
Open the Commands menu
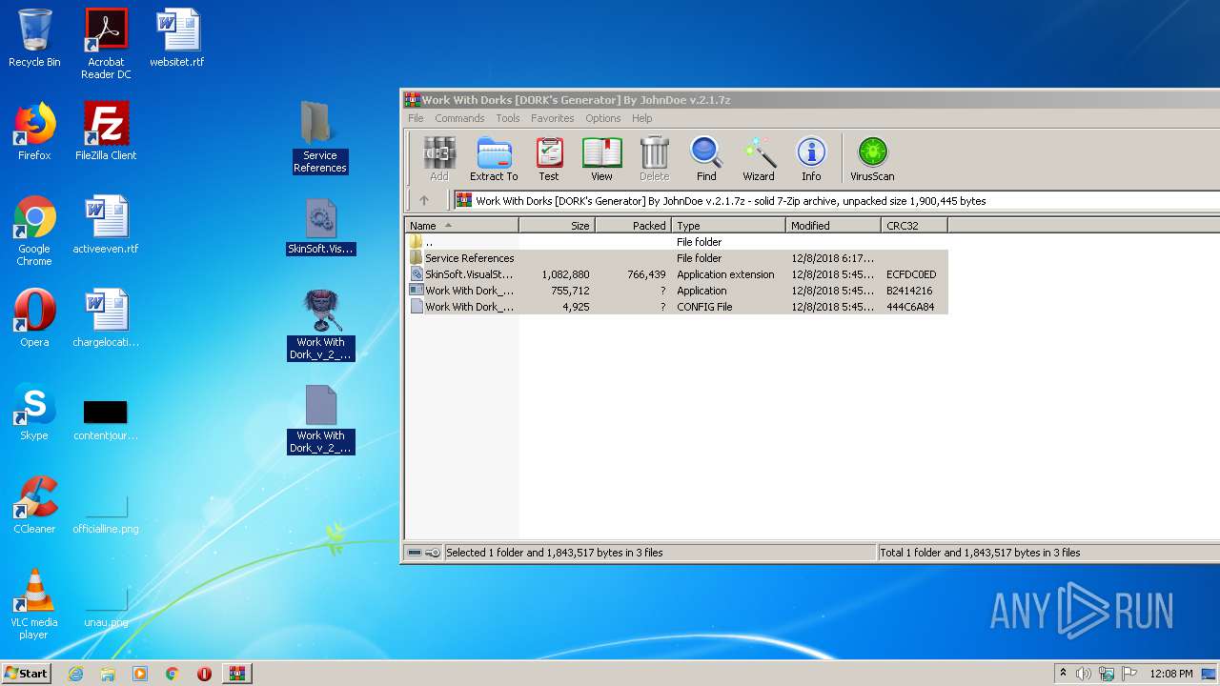point(459,118)
